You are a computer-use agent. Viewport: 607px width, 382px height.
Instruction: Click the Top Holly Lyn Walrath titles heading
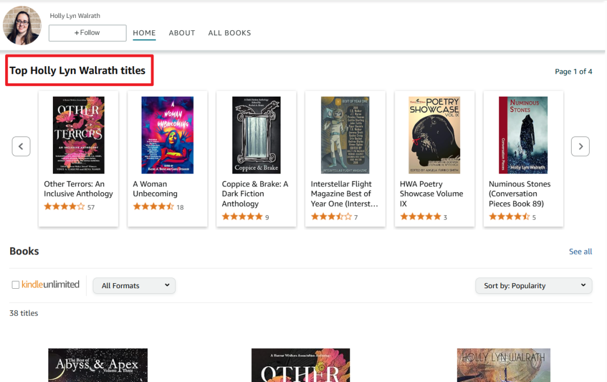tap(78, 70)
